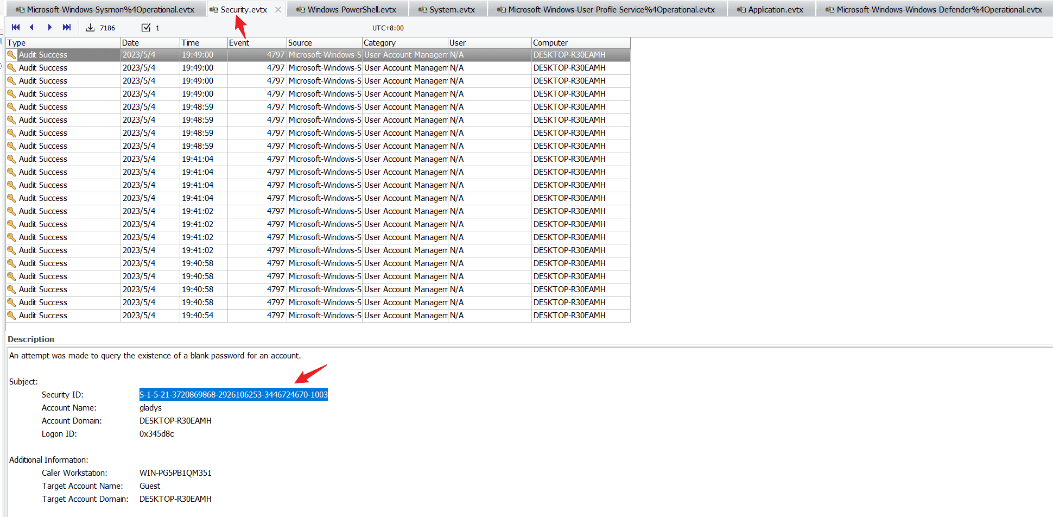Open the Microsoft-Windows-Sysmon Operational tab
1053x517 pixels.
coord(105,10)
